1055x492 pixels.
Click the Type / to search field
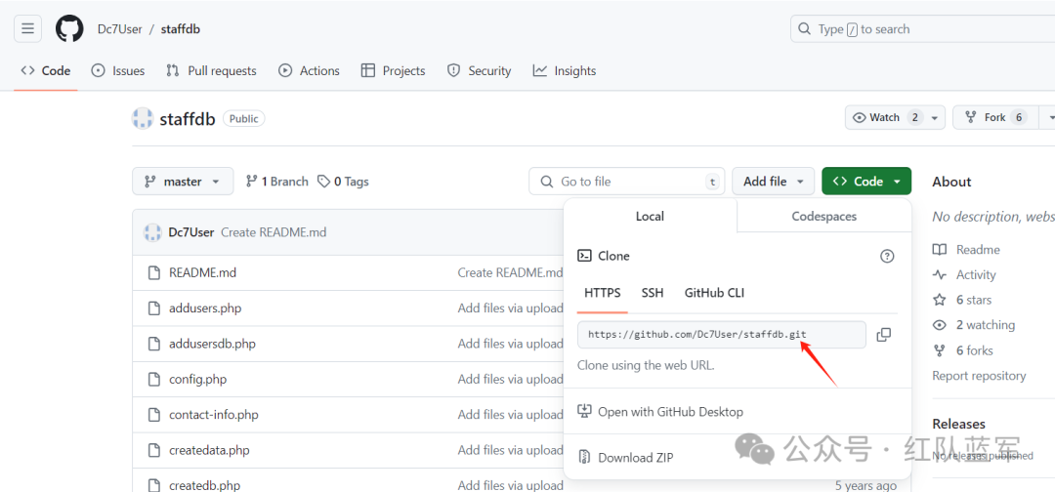(922, 29)
